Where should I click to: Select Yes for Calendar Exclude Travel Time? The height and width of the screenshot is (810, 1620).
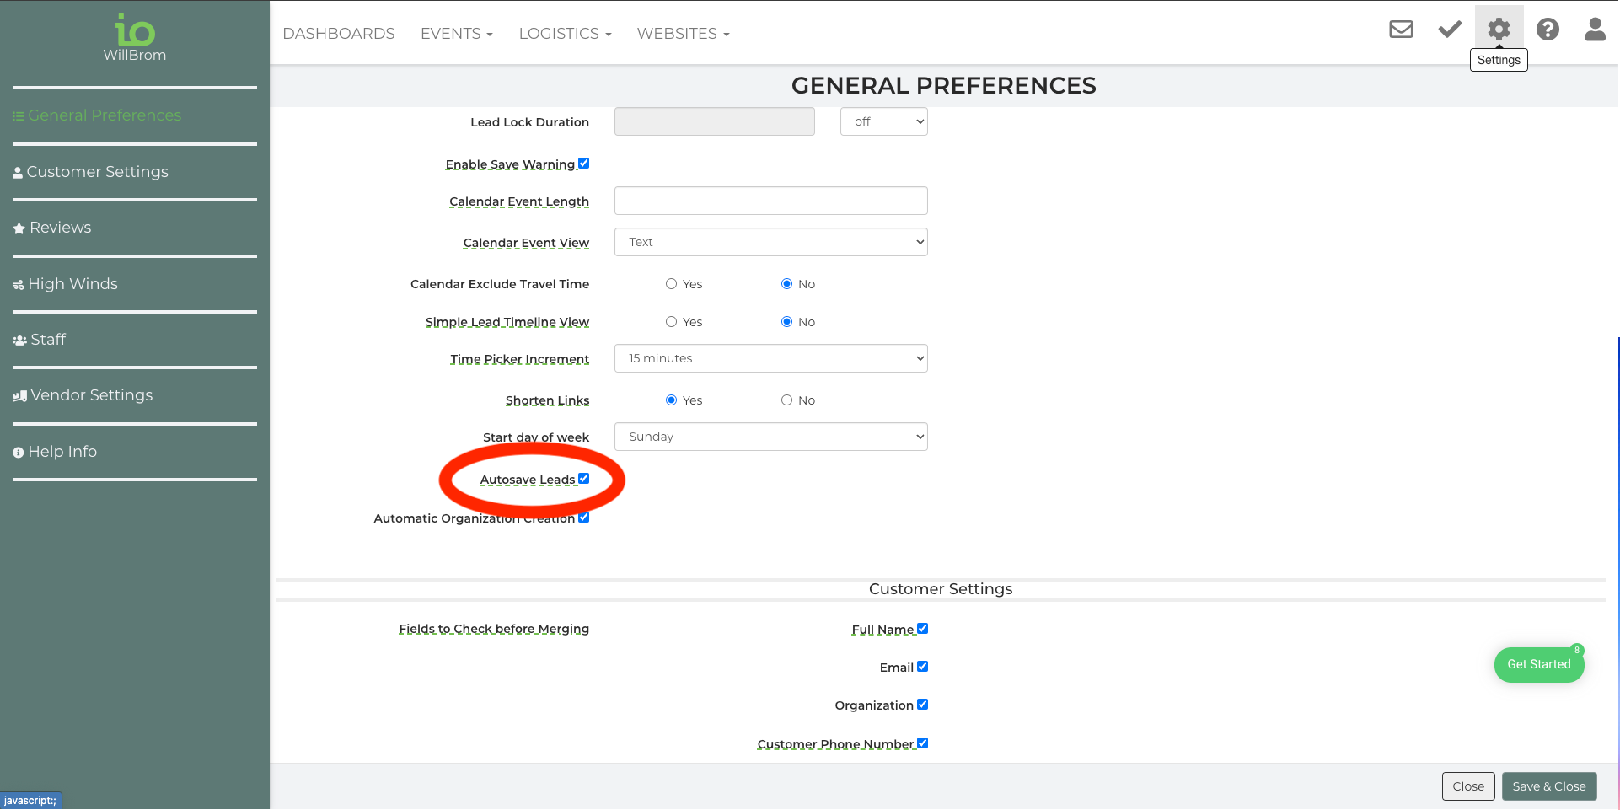[x=672, y=284]
